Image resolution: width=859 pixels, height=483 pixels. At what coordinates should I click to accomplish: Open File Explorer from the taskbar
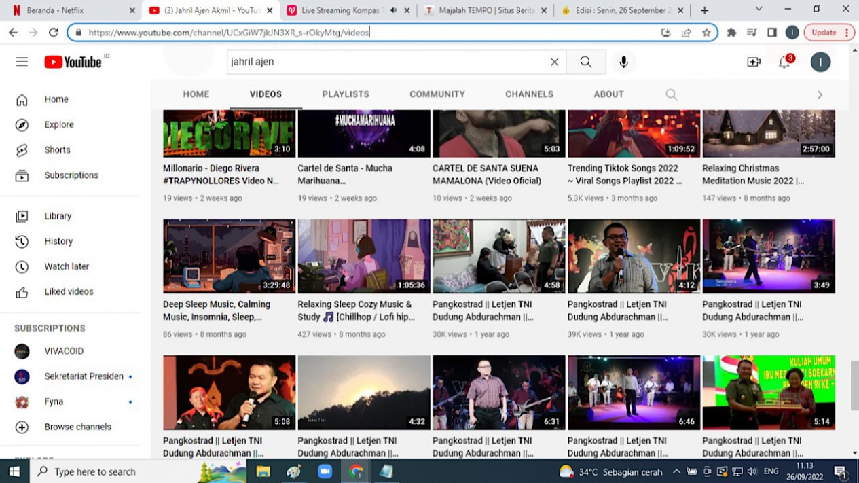263,471
